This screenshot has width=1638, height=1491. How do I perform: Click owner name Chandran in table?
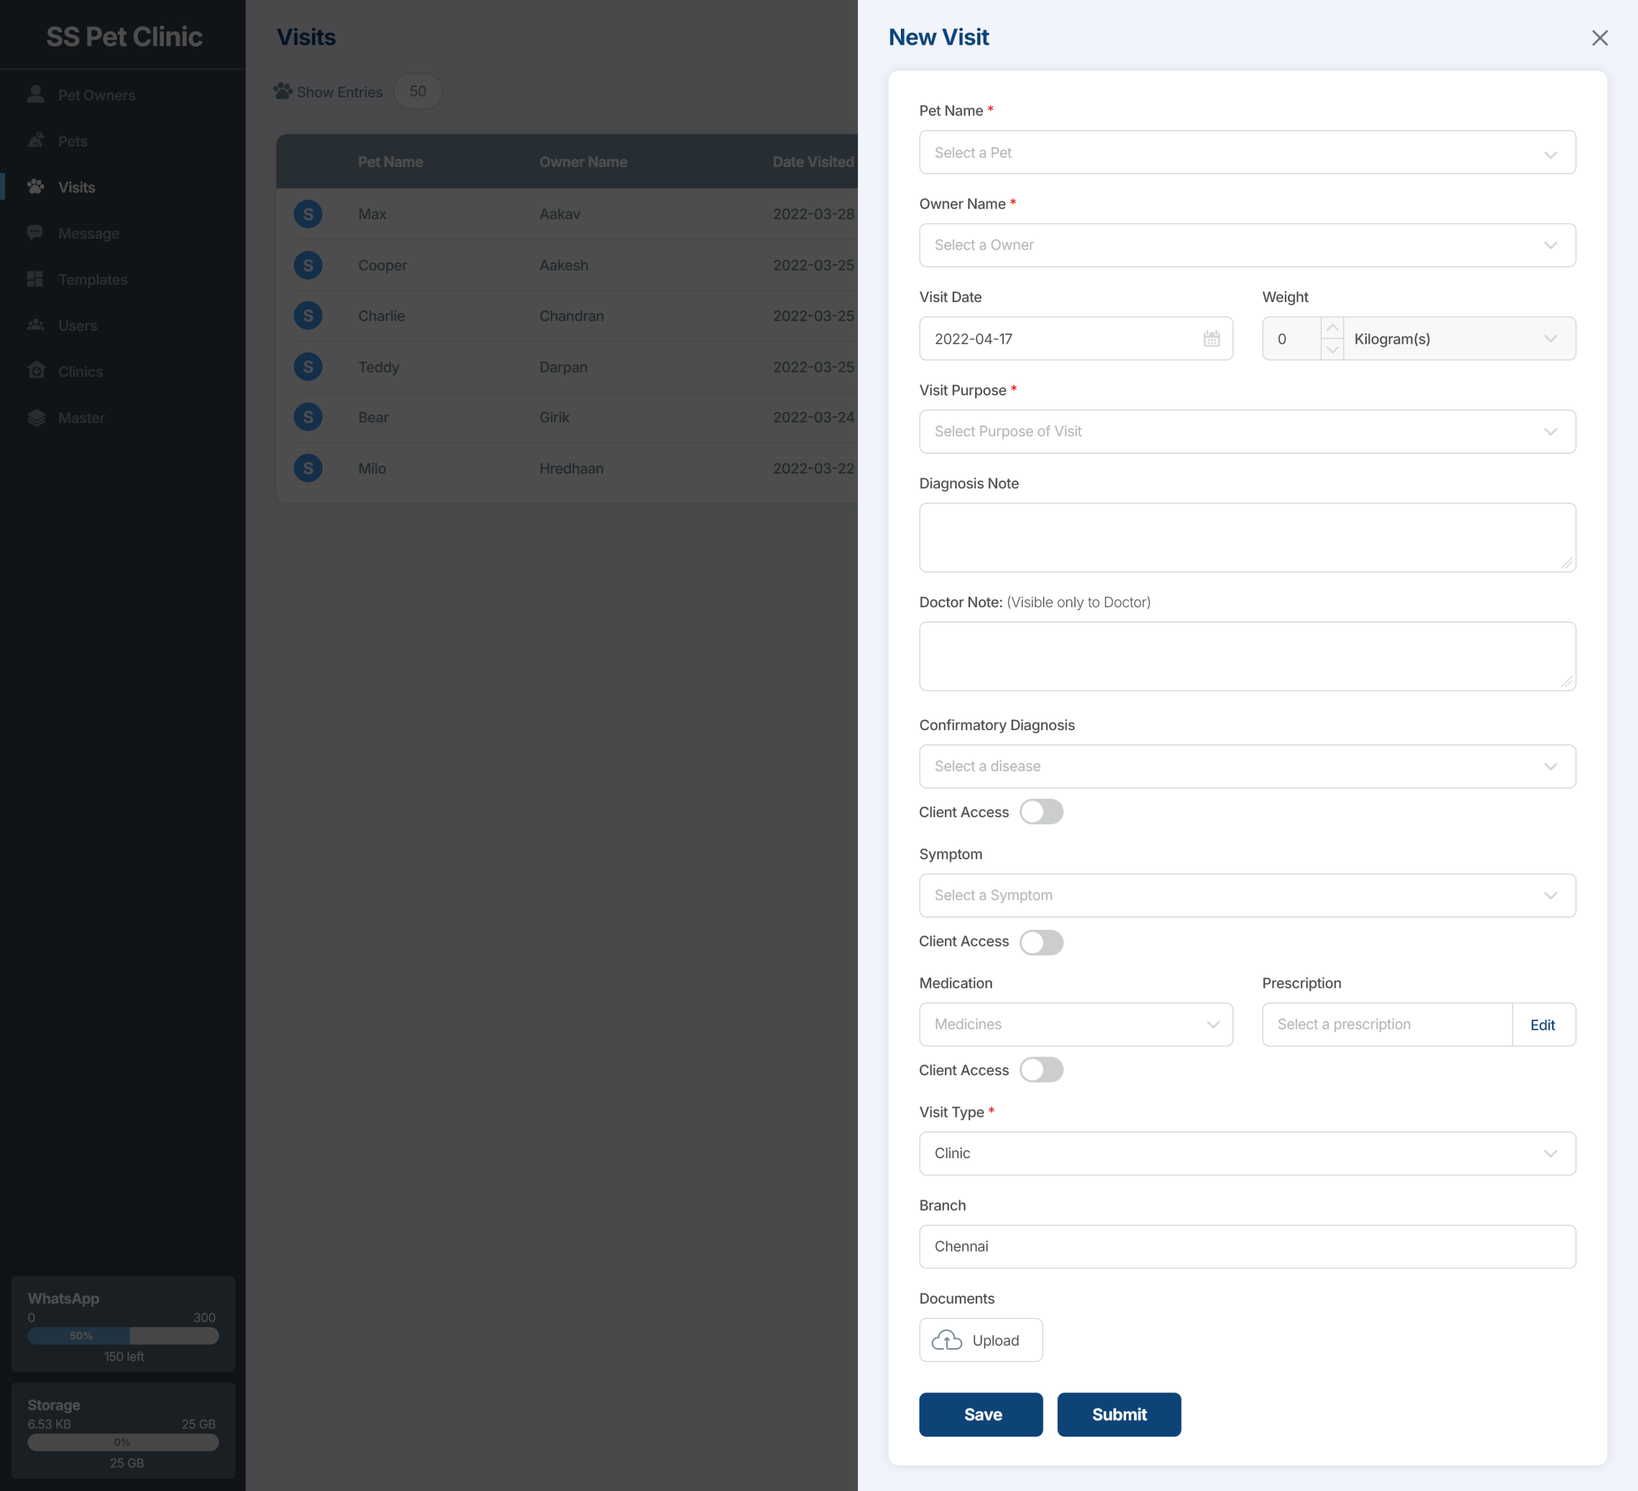(571, 316)
